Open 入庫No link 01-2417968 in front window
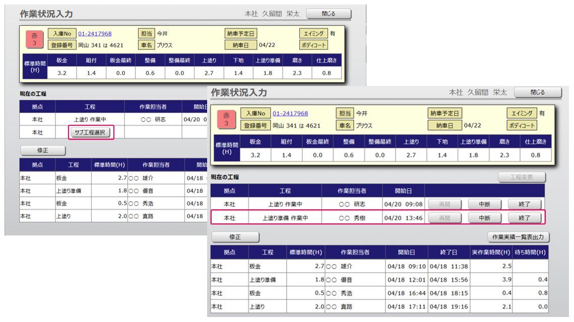The height and width of the screenshot is (322, 574). pyautogui.click(x=290, y=113)
